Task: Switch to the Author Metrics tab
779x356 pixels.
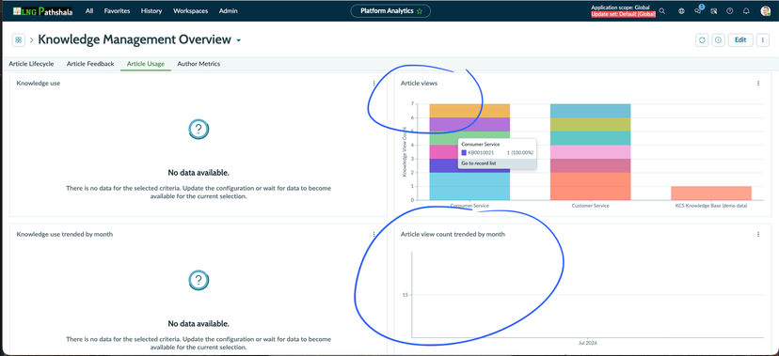Action: click(199, 64)
